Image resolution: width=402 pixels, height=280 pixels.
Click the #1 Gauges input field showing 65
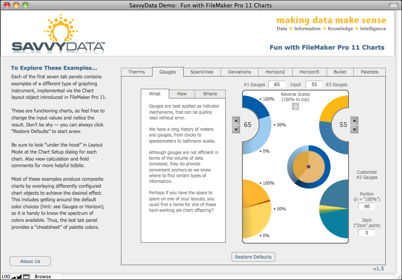click(x=277, y=84)
